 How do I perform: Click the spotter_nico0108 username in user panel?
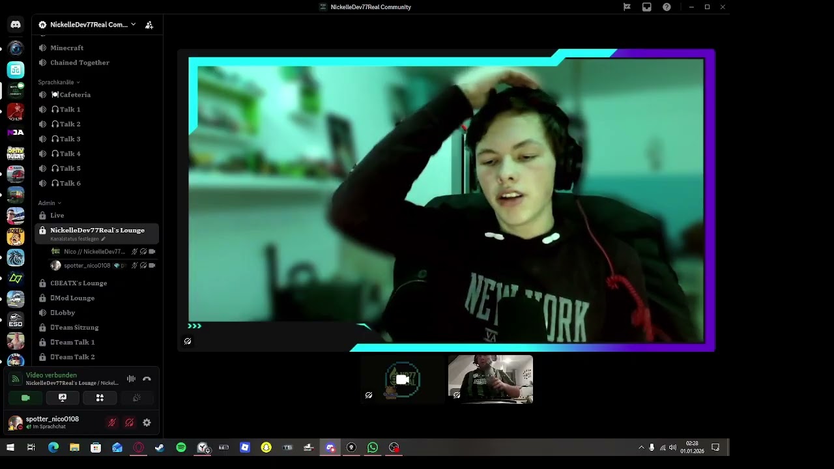pyautogui.click(x=52, y=419)
